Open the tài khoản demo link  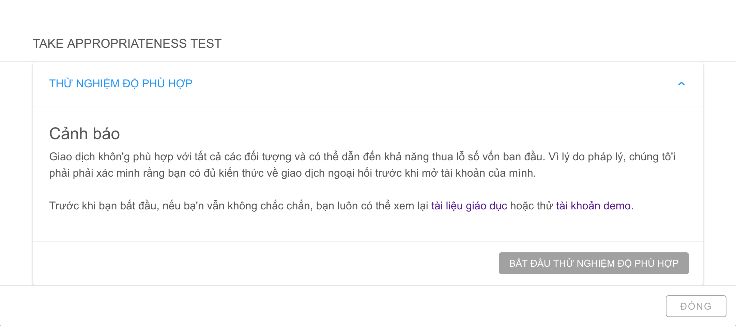[x=593, y=206]
